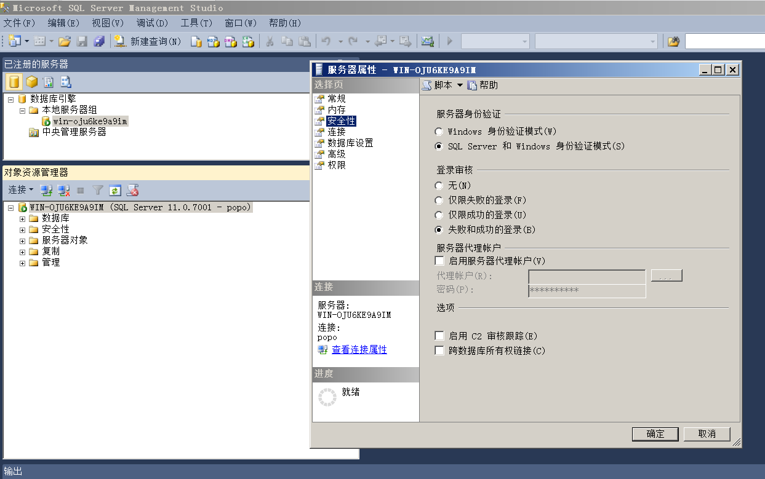
Task: Open the 工具(T) menu
Action: (196, 23)
